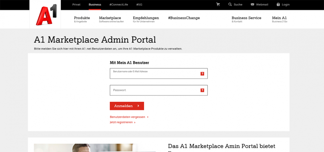
Task: Focus the Benutzername oder E-Mail Adresse field
Action: click(x=159, y=73)
